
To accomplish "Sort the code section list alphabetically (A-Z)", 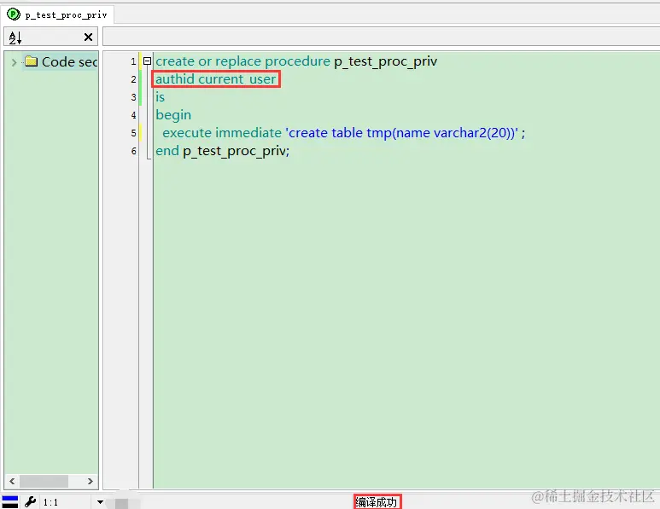I will [15, 38].
